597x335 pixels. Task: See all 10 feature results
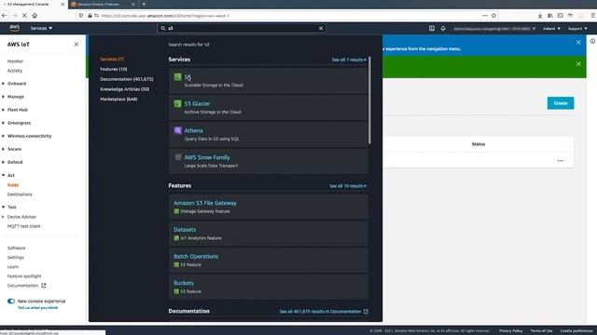pos(348,186)
